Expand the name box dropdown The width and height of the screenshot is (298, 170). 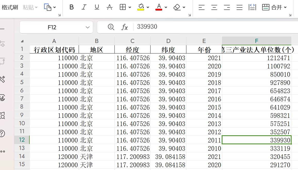point(88,27)
